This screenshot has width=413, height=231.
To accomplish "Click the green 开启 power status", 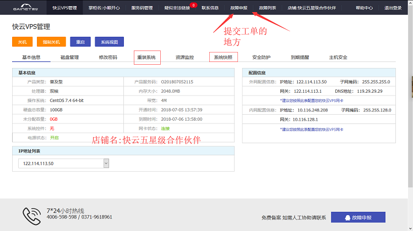I will (x=55, y=138).
